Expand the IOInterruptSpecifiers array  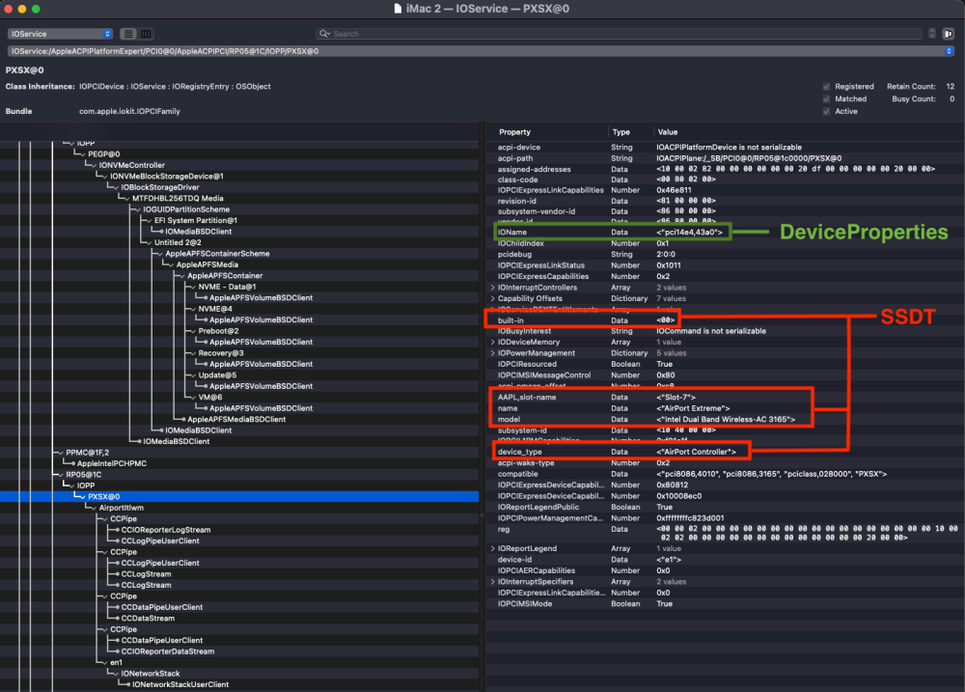[x=492, y=582]
